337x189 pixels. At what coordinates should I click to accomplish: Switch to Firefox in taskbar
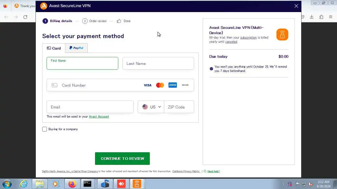pos(72,184)
